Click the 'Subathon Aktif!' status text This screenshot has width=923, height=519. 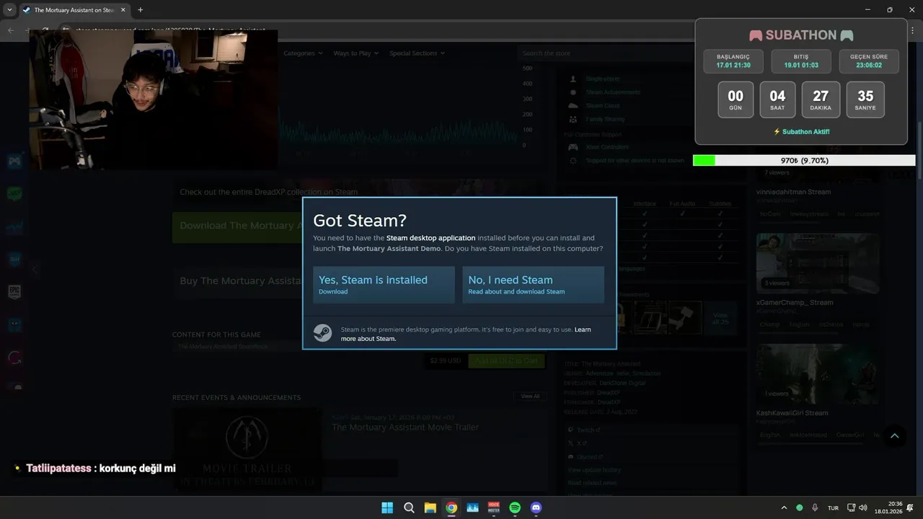[801, 132]
